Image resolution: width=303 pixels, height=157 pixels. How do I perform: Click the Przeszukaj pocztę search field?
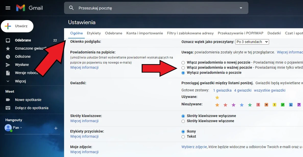click(153, 8)
